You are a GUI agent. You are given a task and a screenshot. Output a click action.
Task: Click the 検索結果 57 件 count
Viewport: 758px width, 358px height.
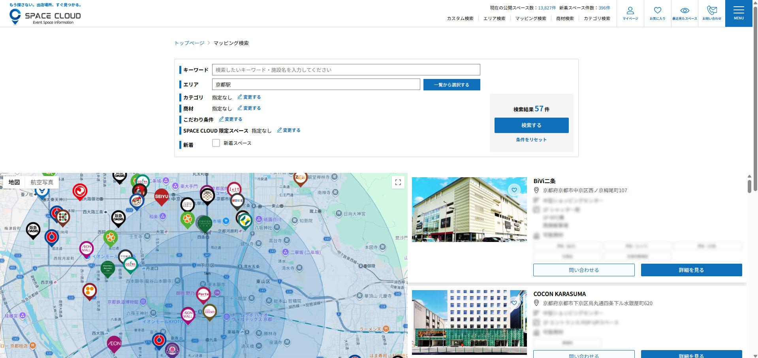coord(531,109)
